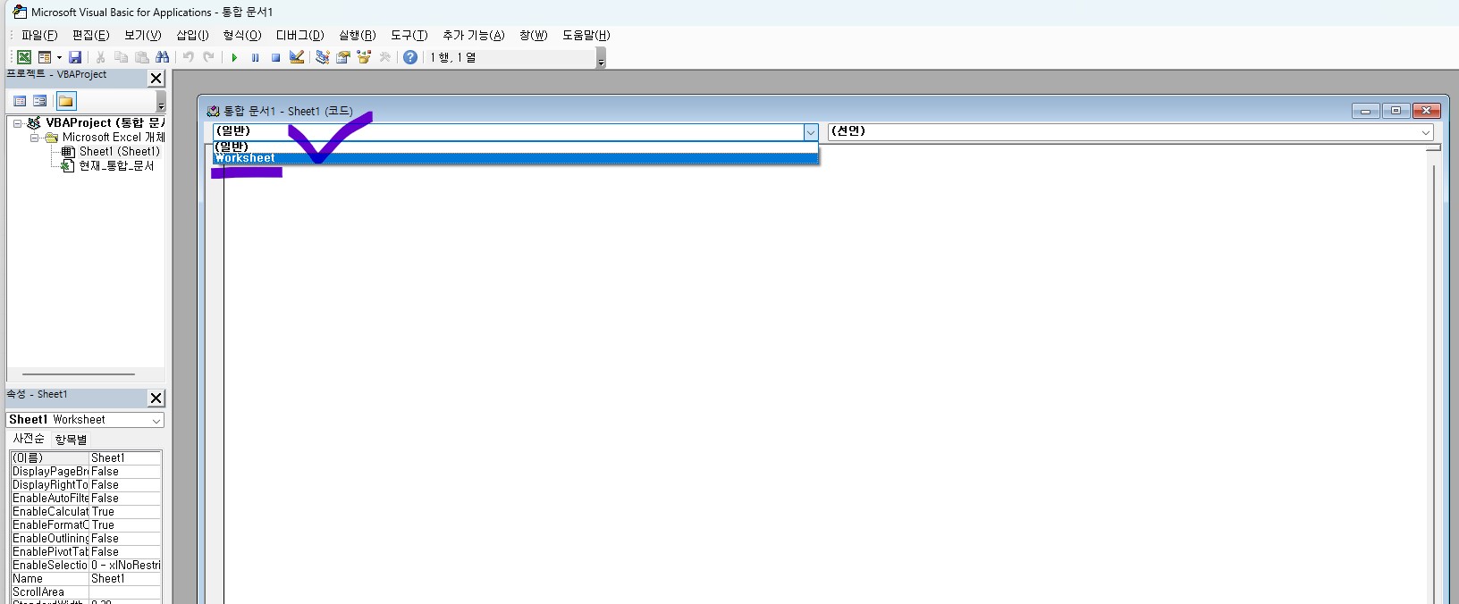Click the Paste clipboard icon
This screenshot has width=1459, height=604.
[x=141, y=57]
